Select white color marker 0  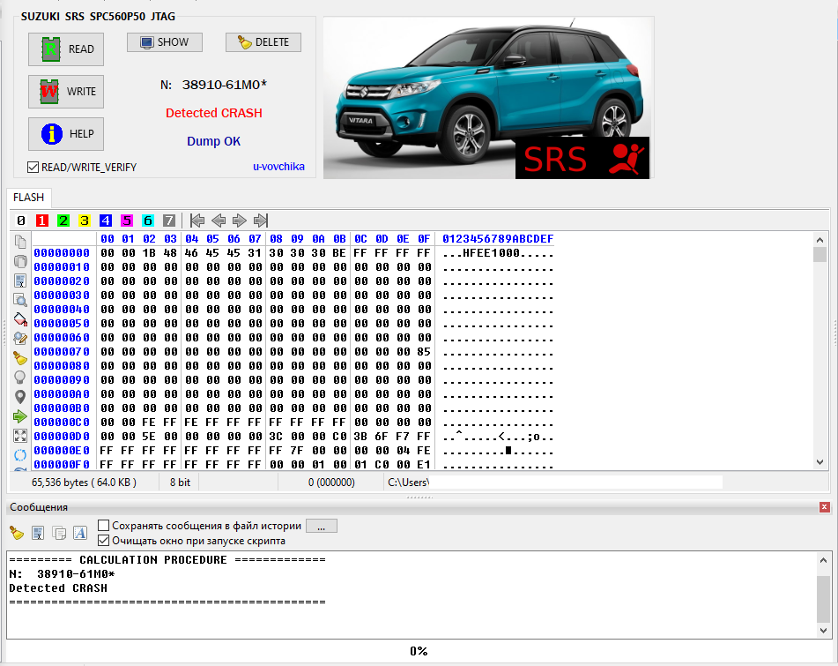(x=21, y=221)
